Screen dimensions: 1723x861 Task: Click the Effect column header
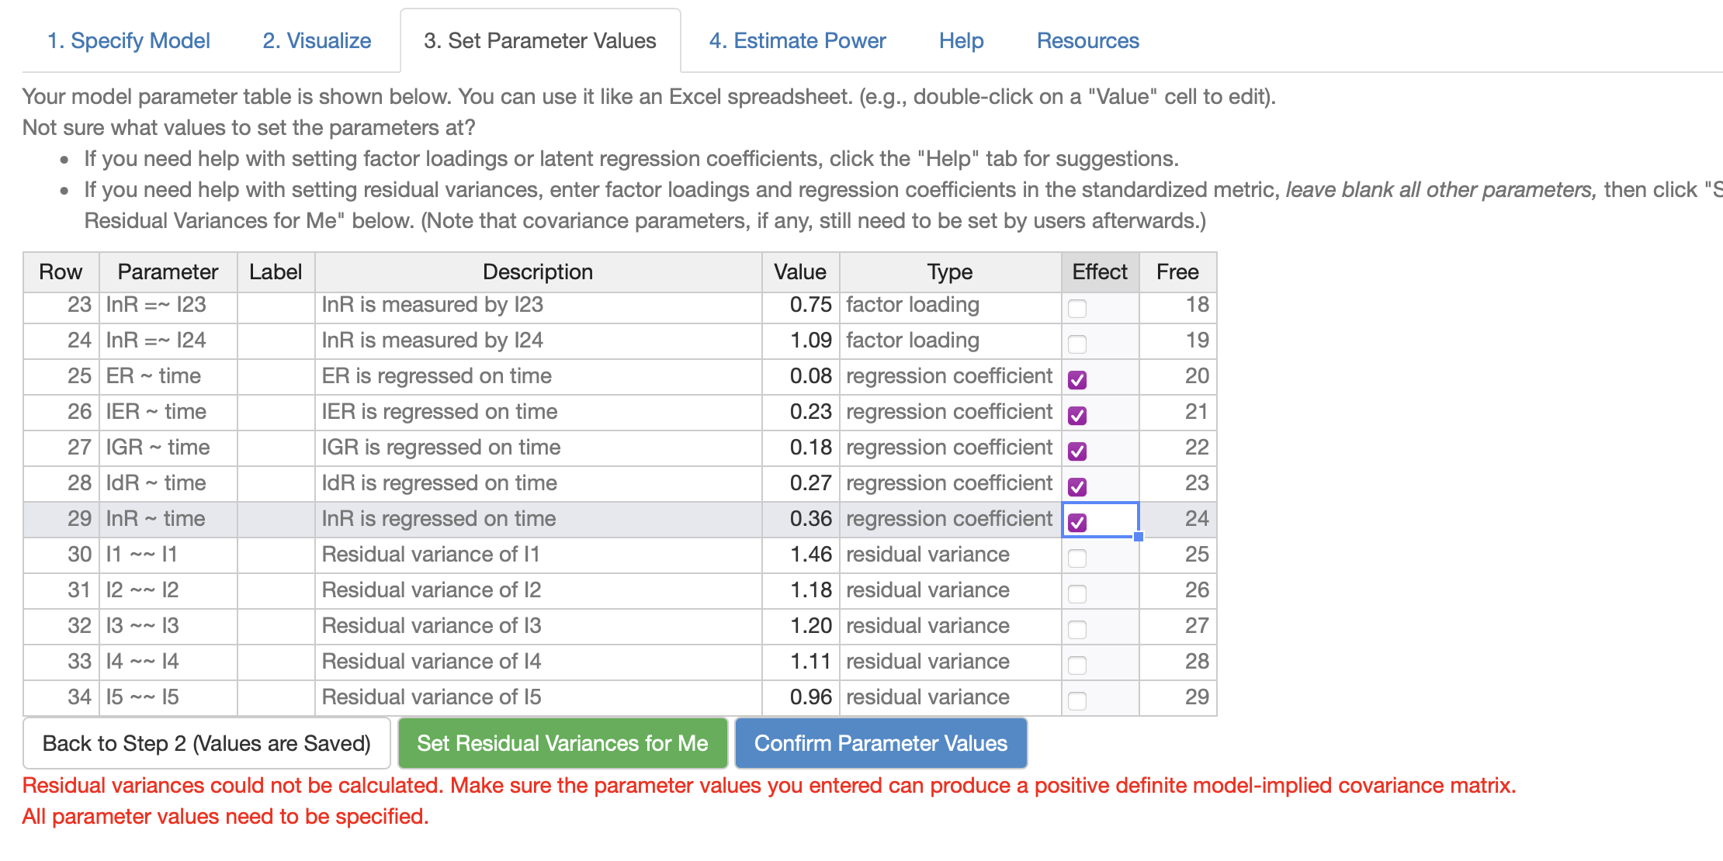(x=1100, y=272)
